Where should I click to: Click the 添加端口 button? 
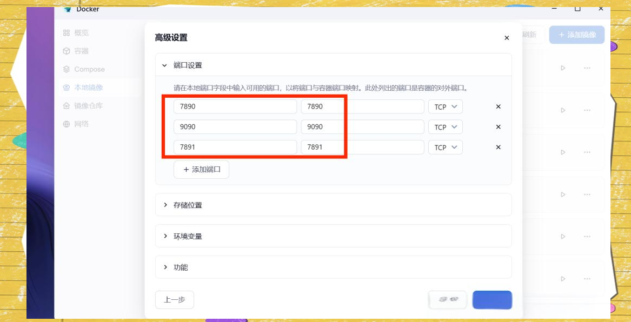[201, 170]
